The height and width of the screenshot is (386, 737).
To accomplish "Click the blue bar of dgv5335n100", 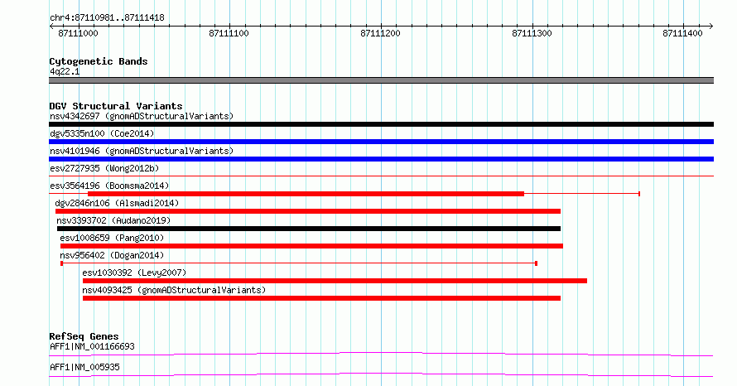I will 381,142.
